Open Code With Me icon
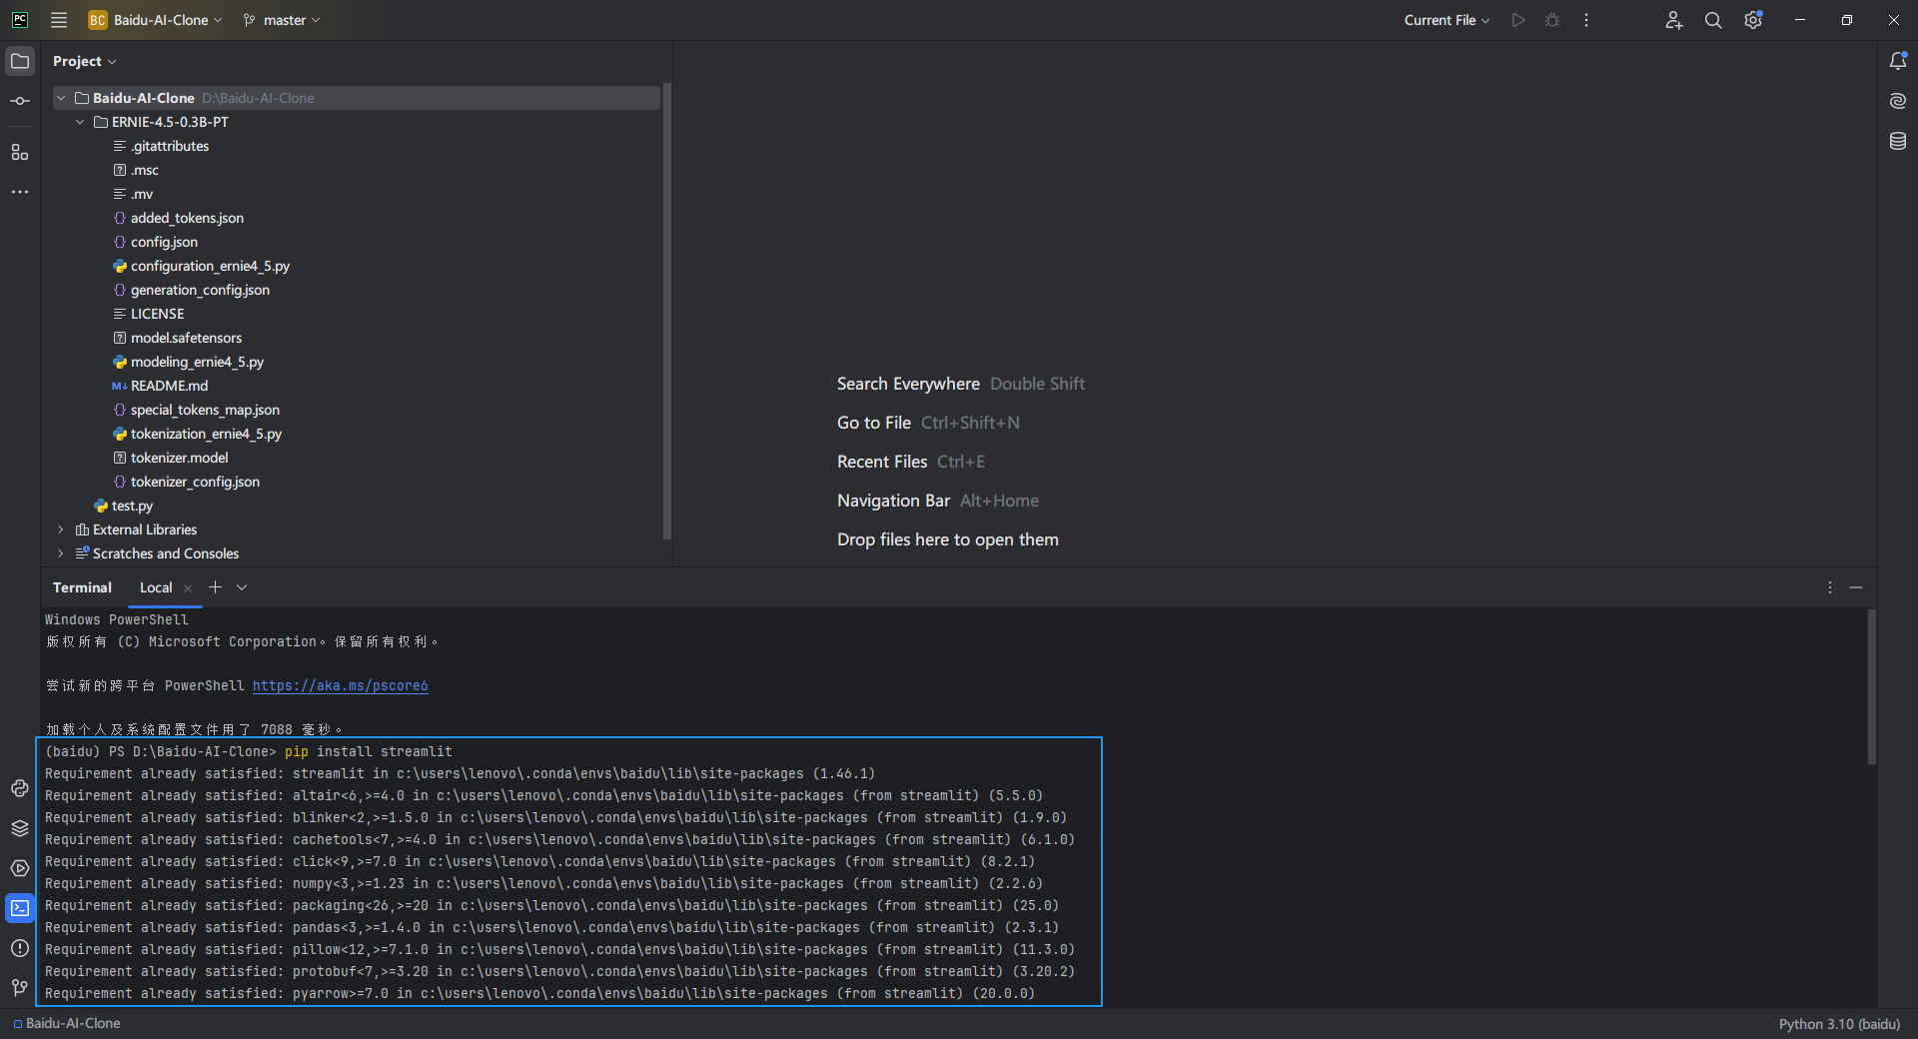This screenshot has width=1918, height=1039. pyautogui.click(x=1674, y=20)
